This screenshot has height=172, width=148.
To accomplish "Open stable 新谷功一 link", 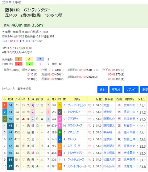I will click(129, 125).
